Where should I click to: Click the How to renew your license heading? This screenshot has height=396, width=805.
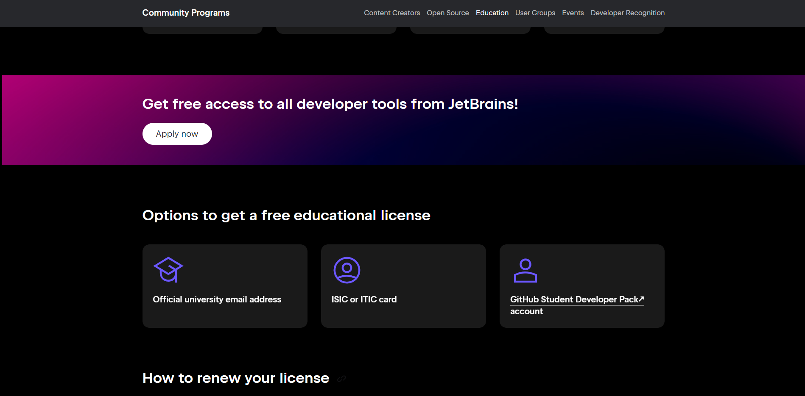tap(236, 378)
